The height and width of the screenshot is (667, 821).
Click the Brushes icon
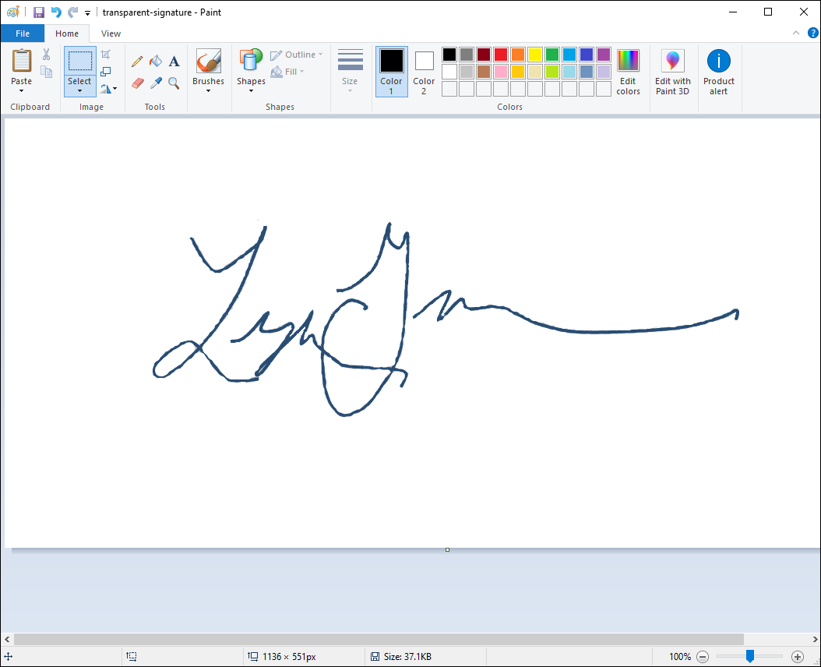[x=209, y=61]
